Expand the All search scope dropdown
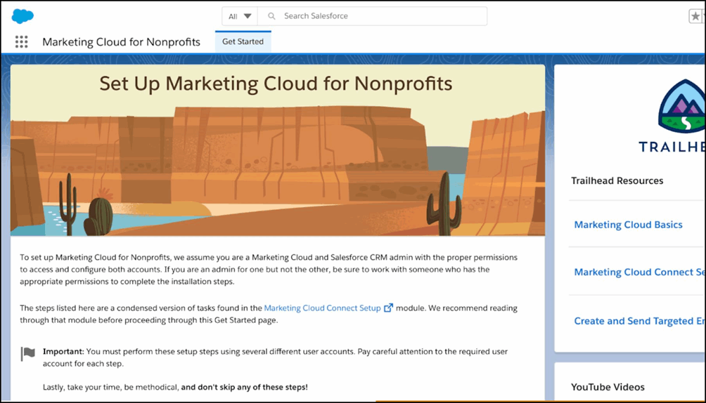This screenshot has width=706, height=403. point(239,16)
